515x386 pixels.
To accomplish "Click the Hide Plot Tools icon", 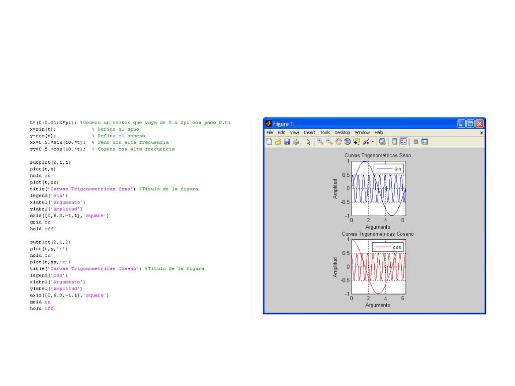I will tap(416, 141).
